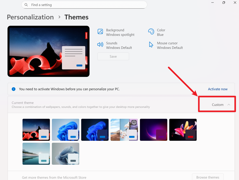Click 'Get more themes from the Microsoft Store' text

[x=54, y=177]
